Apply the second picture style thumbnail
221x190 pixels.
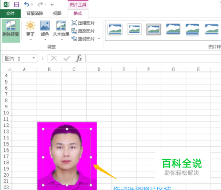[134, 29]
